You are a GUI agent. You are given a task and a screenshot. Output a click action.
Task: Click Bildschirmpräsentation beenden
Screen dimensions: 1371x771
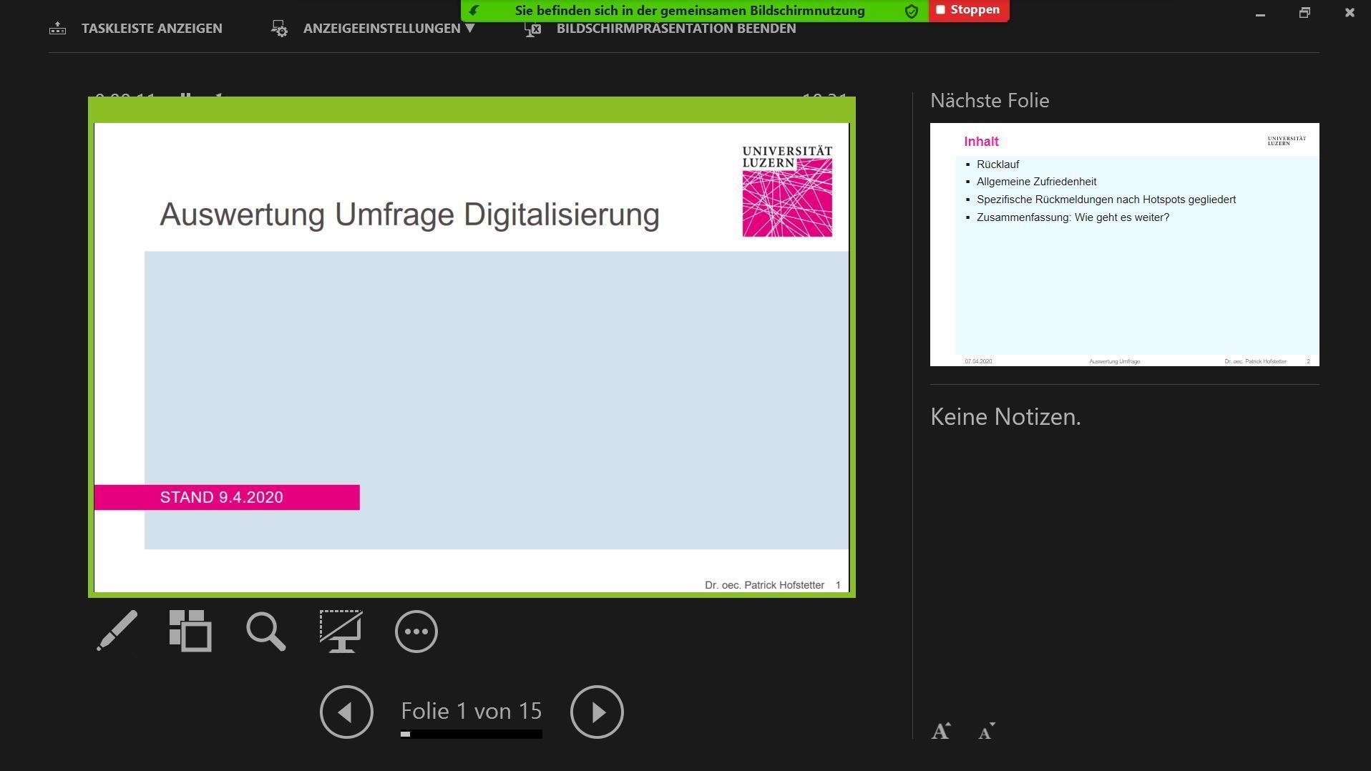pos(660,29)
